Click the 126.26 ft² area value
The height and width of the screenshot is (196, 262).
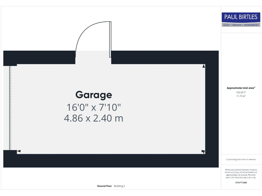click(241, 92)
